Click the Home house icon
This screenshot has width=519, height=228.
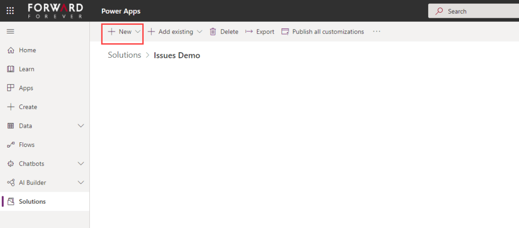tap(11, 50)
